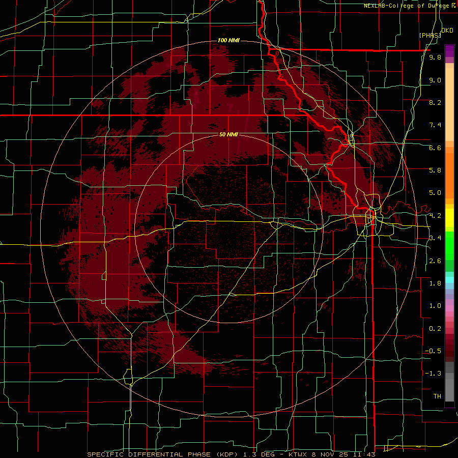Click the -0.5 scale value

click(433, 351)
